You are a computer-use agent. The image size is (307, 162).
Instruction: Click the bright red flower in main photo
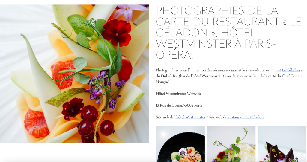pyautogui.click(x=117, y=32)
